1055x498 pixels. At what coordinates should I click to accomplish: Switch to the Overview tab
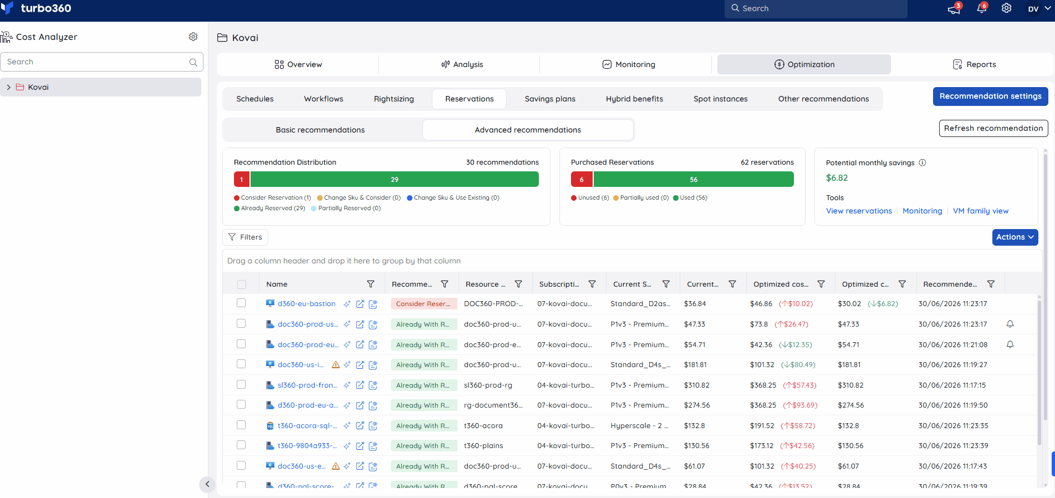click(298, 64)
